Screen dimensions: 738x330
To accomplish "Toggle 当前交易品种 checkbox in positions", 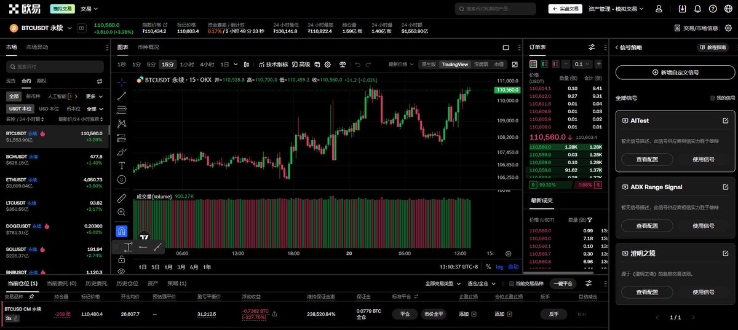I will click(x=512, y=283).
